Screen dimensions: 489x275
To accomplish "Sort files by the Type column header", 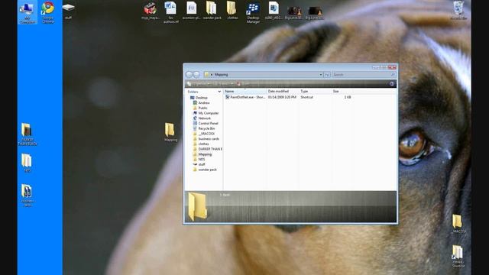I will coord(316,92).
